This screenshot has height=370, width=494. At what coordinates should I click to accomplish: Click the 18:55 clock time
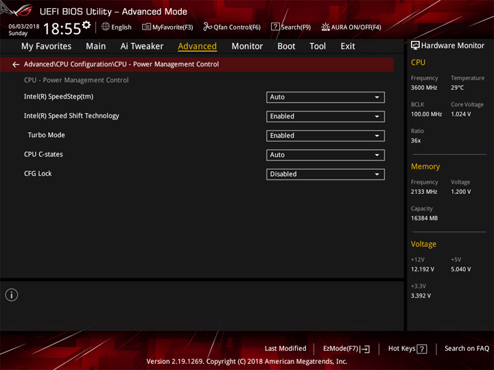(x=62, y=29)
